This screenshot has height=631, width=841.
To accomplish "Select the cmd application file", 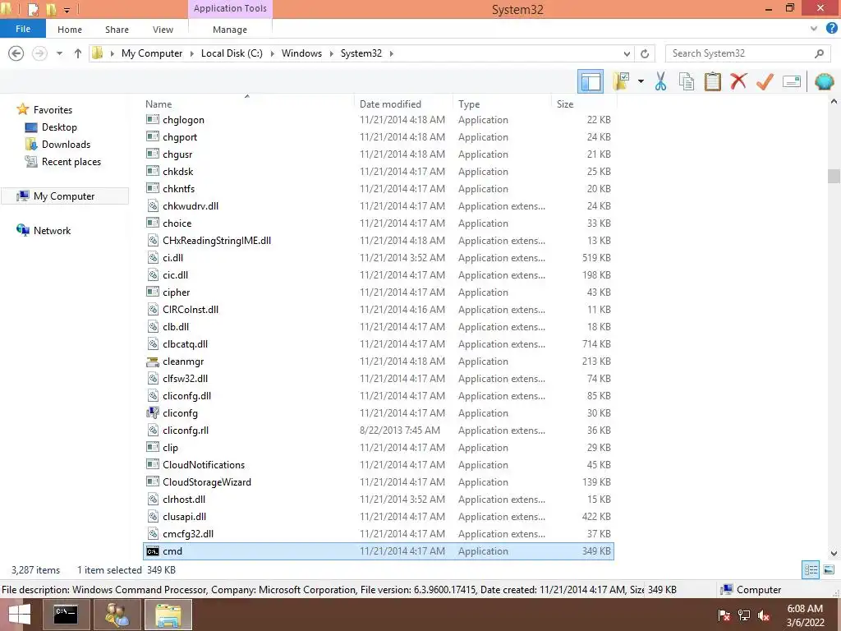I will 378,551.
